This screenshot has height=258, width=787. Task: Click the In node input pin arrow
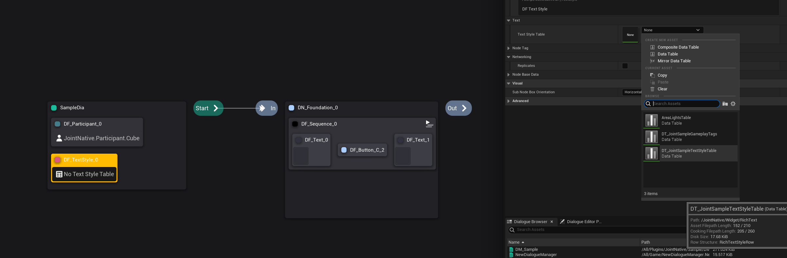tap(262, 108)
